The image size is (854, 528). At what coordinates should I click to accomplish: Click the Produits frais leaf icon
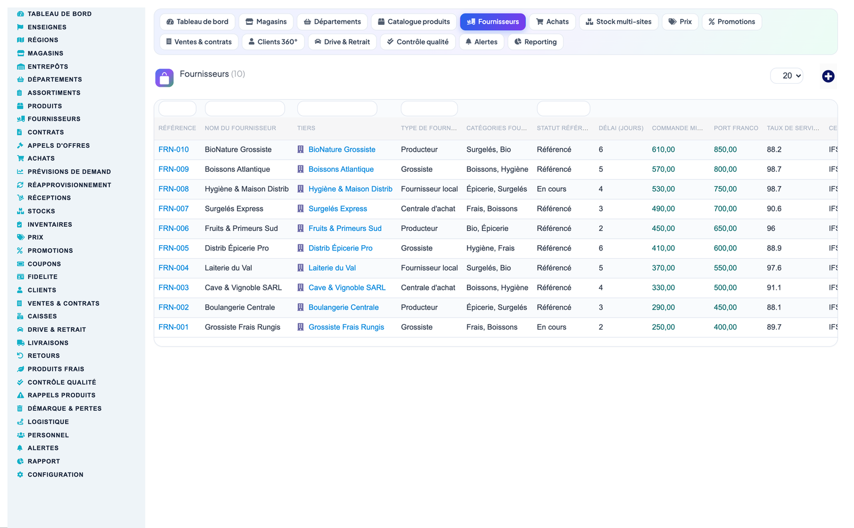21,369
